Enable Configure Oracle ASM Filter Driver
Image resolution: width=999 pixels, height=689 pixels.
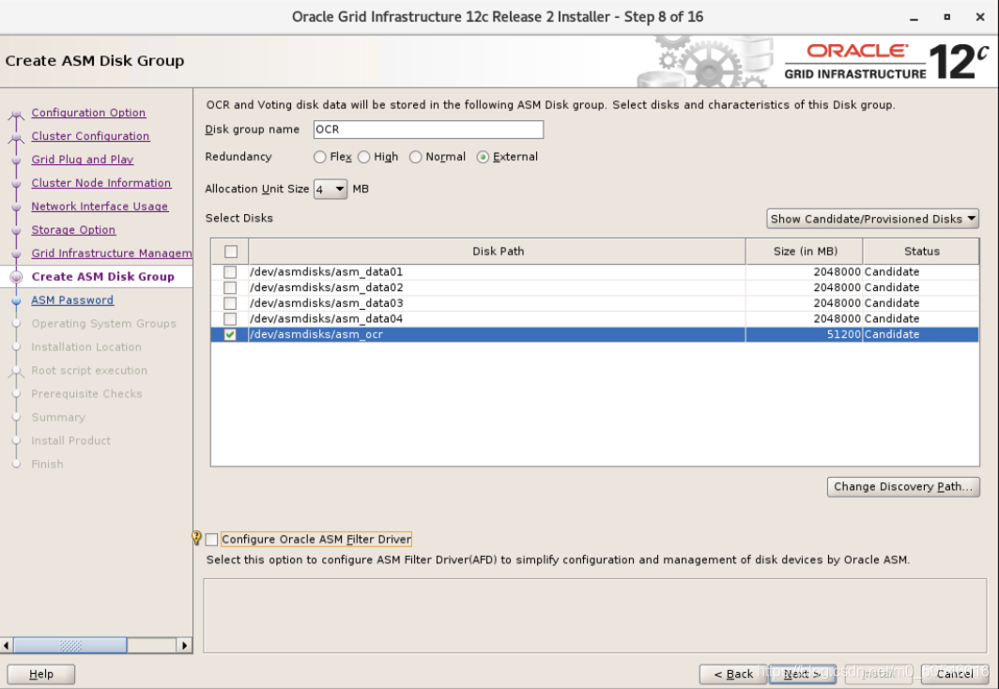coord(211,540)
